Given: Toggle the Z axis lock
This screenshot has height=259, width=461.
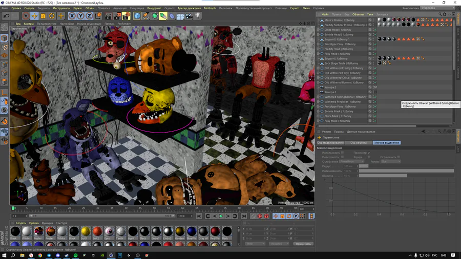Looking at the screenshot, I should click(89, 16).
